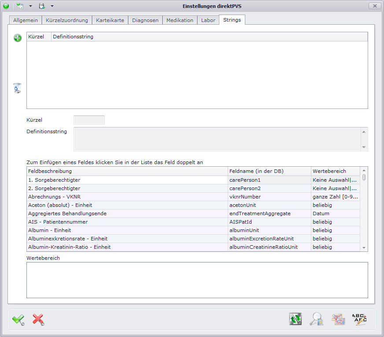Click Feldname (in der DB) column header

click(270, 171)
